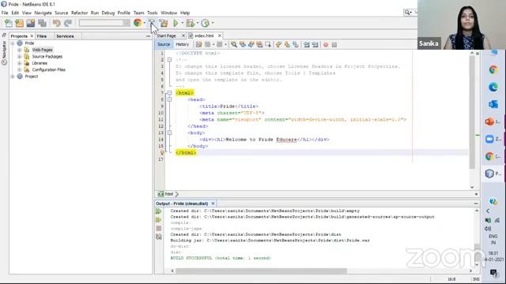The width and height of the screenshot is (506, 284).
Task: Click the red Start Macro Recording icon
Action: [326, 45]
